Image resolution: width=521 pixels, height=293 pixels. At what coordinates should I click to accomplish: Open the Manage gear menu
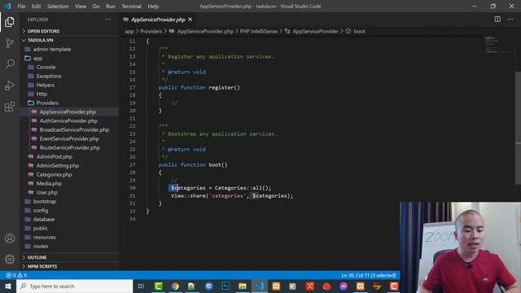pos(9,259)
